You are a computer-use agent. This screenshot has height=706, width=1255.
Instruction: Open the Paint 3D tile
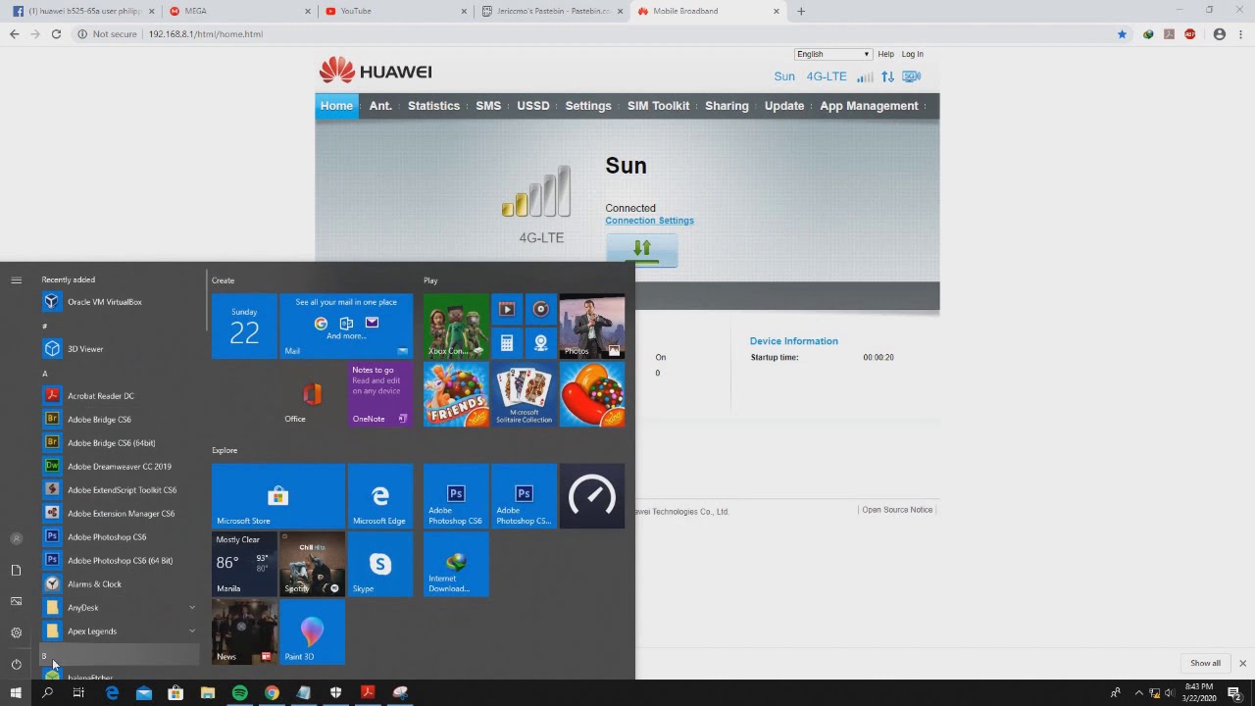coord(312,631)
